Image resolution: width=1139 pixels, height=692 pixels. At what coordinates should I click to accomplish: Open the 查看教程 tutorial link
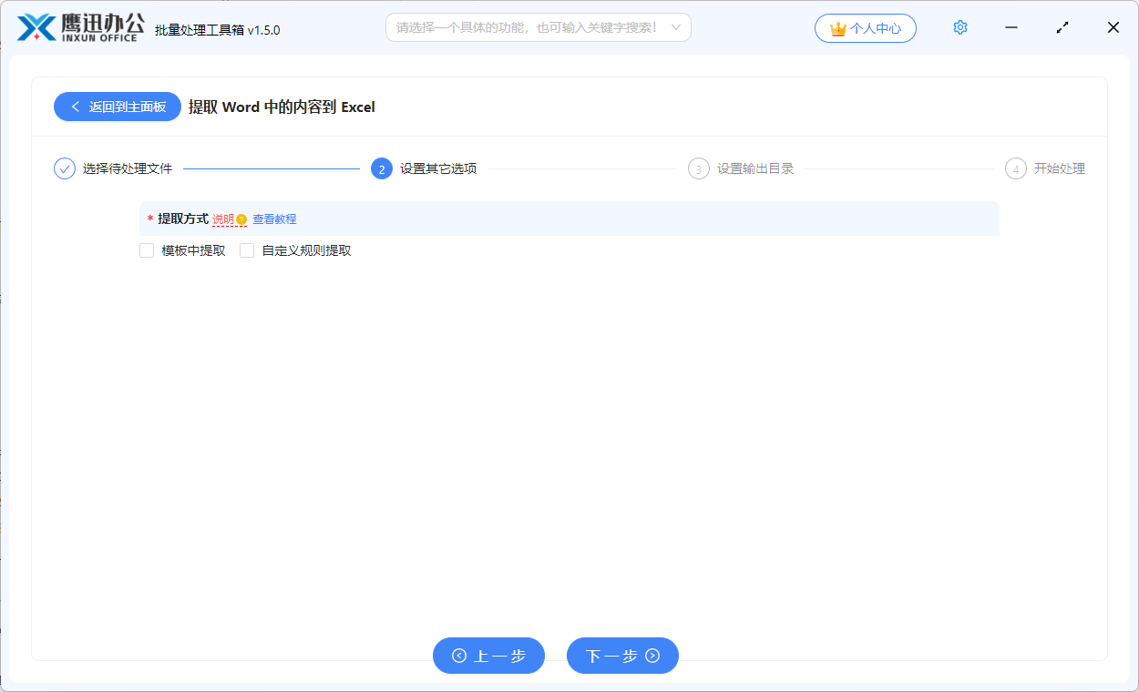pos(273,219)
